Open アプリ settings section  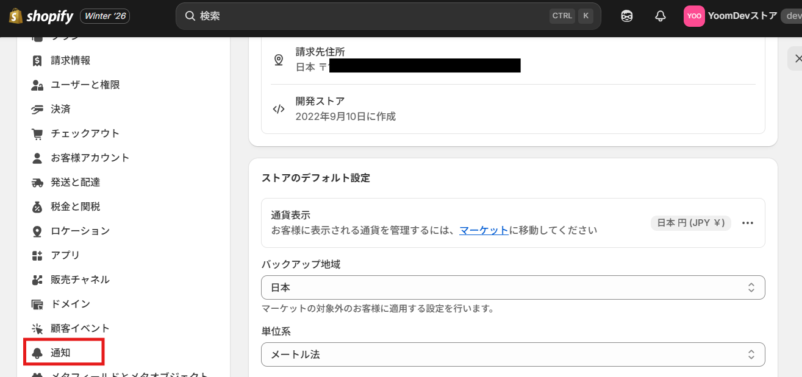(x=65, y=255)
